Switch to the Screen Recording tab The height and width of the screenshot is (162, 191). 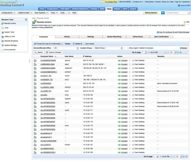[114, 37]
